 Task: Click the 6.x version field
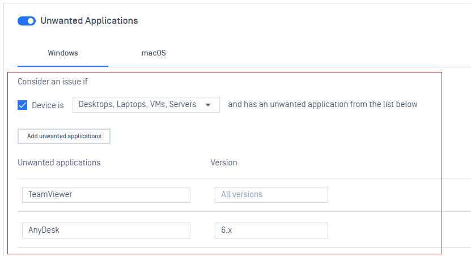pyautogui.click(x=271, y=230)
